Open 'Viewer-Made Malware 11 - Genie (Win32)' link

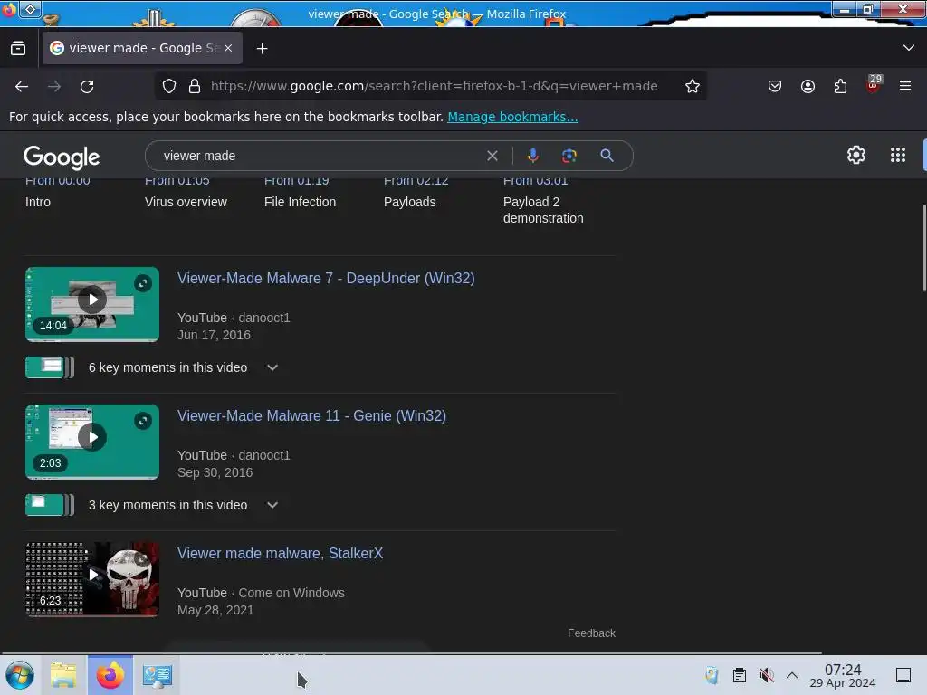pos(311,416)
